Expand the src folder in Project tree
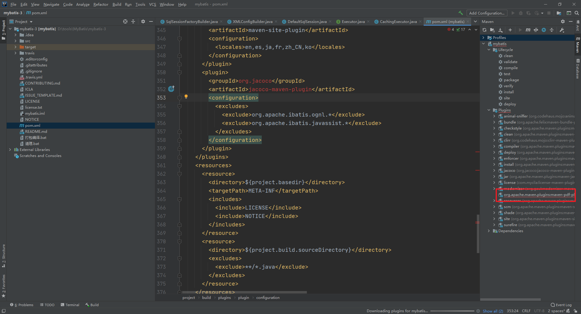The height and width of the screenshot is (314, 581). (x=15, y=41)
